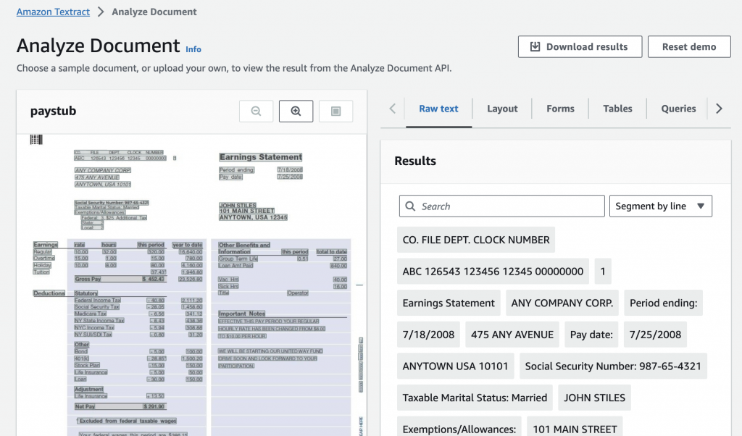Click the 'ANYTOWN USA 10101' result chip
742x436 pixels.
tap(455, 366)
